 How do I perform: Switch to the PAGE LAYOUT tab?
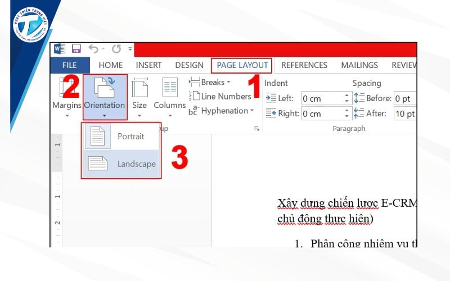tap(242, 65)
